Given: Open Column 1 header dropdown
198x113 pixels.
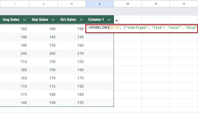Looking at the screenshot, I should coord(109,20).
